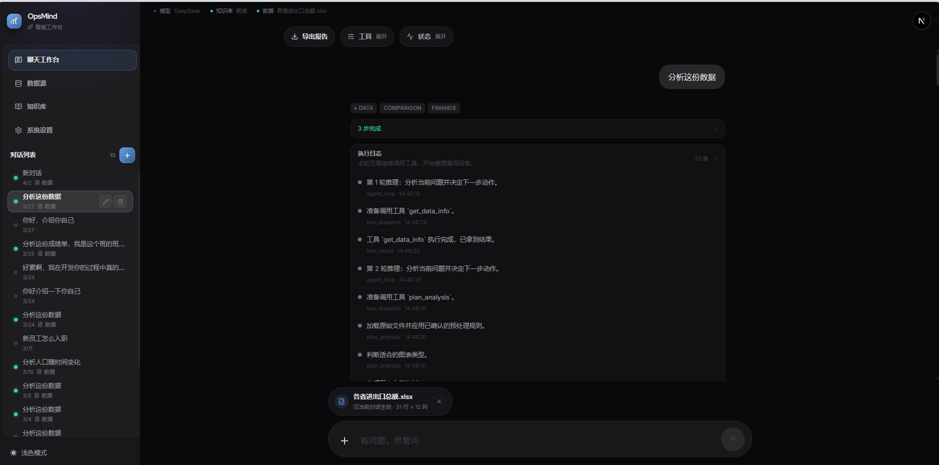Click the trash delete icon on selected conversation
This screenshot has width=939, height=465.
pyautogui.click(x=120, y=201)
